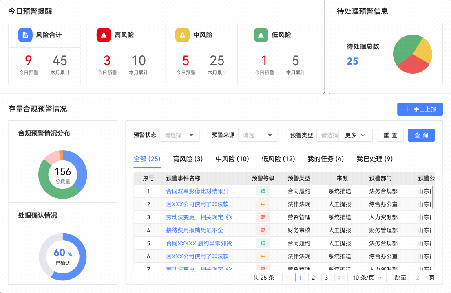Click the 中 level tag in row 2
Screen dimensions: 451x293
click(x=263, y=204)
